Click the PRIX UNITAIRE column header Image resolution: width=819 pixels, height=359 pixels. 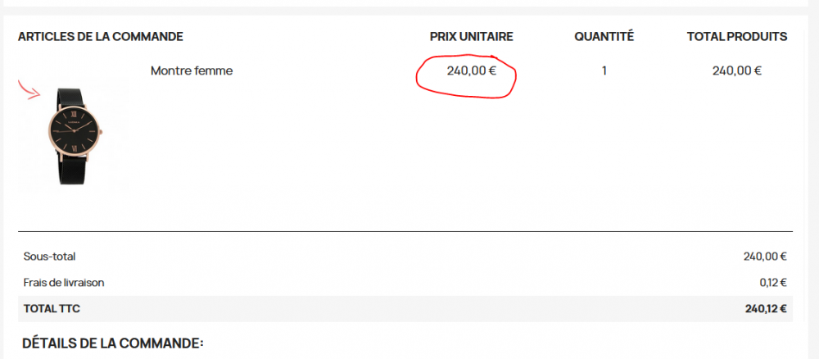(471, 37)
